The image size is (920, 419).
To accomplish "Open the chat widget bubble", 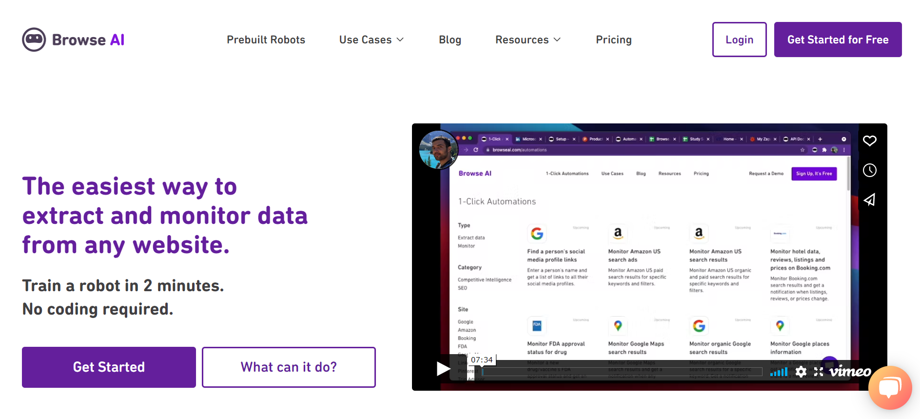I will tap(890, 388).
